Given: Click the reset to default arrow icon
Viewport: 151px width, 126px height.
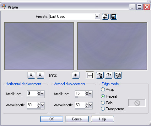Looking at the screenshot, I should pos(105,17).
